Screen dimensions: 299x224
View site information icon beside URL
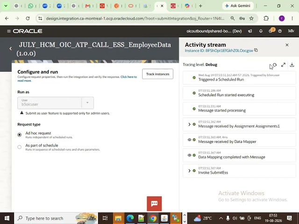(x=40, y=18)
